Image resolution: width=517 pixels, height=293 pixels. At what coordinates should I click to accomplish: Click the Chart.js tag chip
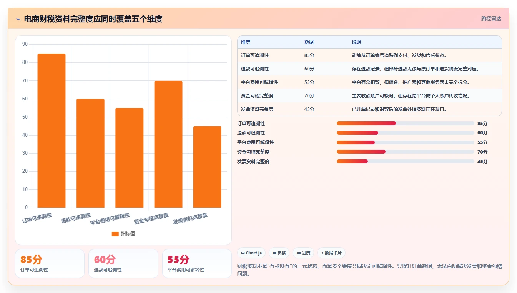(x=251, y=253)
